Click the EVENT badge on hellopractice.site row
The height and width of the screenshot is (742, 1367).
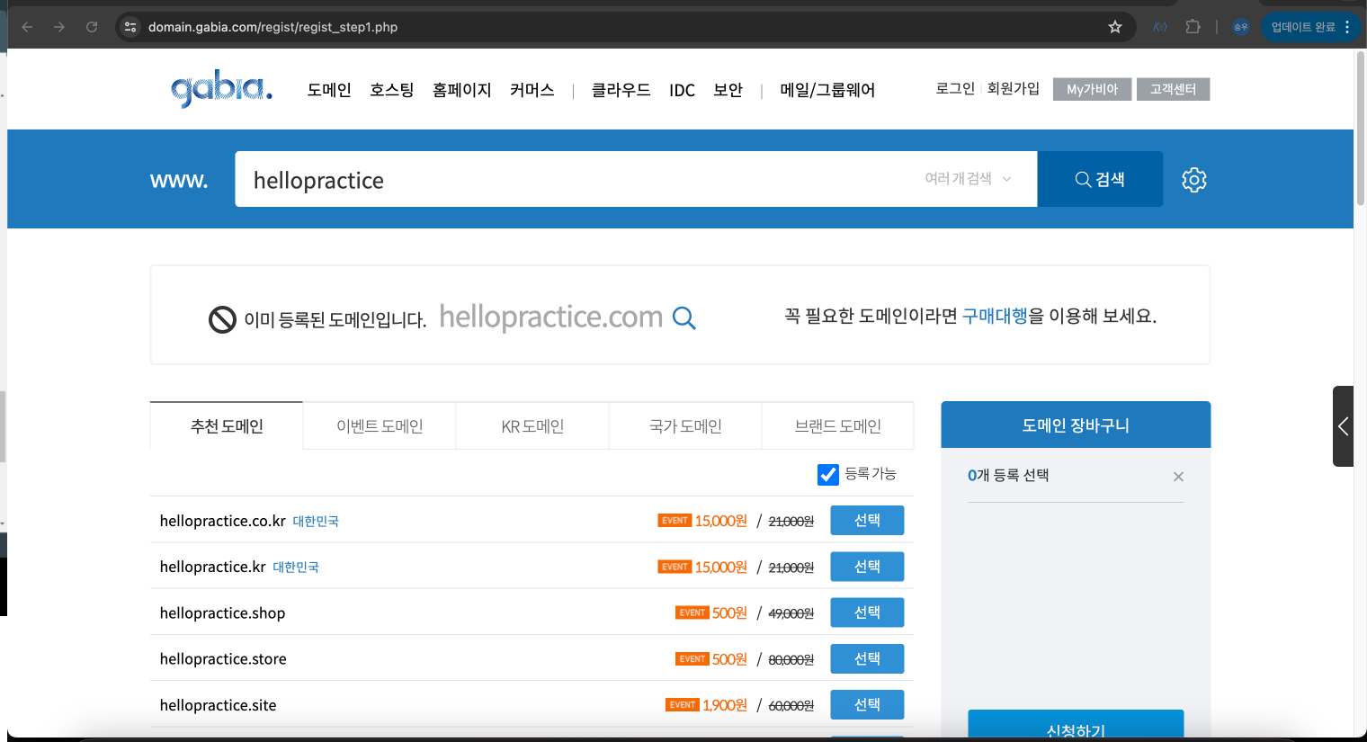(x=683, y=704)
